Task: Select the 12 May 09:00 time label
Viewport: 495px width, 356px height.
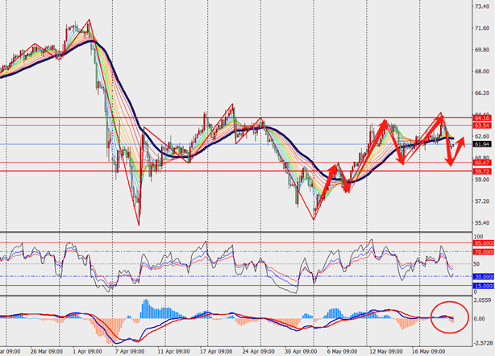Action: [385, 351]
